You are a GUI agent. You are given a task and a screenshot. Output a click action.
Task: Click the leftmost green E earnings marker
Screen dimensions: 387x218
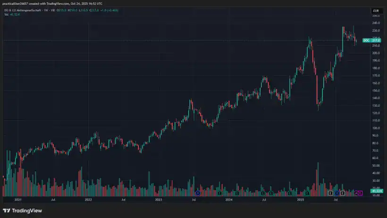[219, 193]
